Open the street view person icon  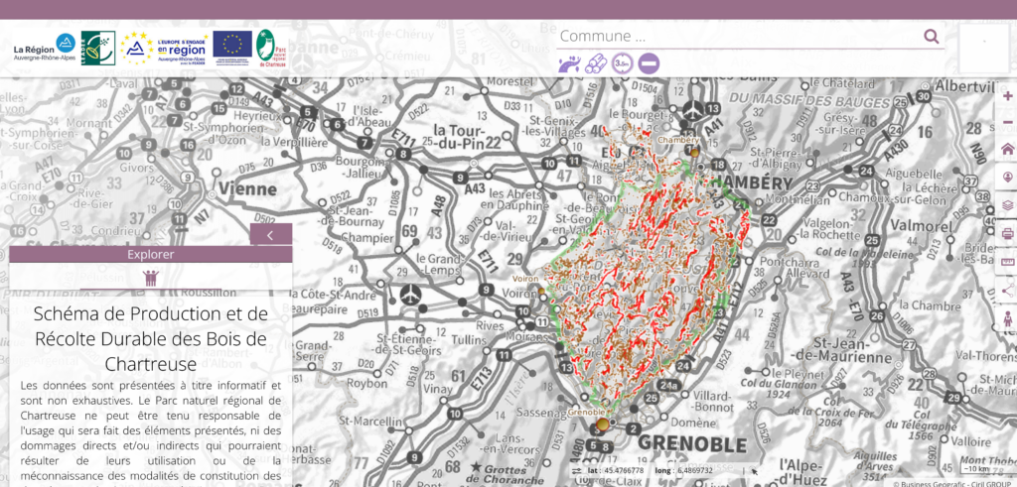tap(1008, 318)
